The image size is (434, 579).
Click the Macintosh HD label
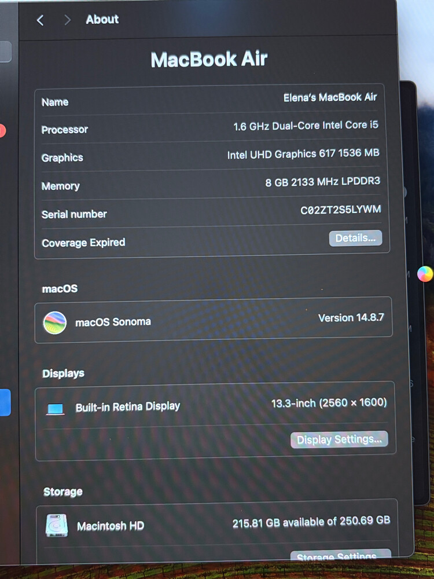coord(111,526)
